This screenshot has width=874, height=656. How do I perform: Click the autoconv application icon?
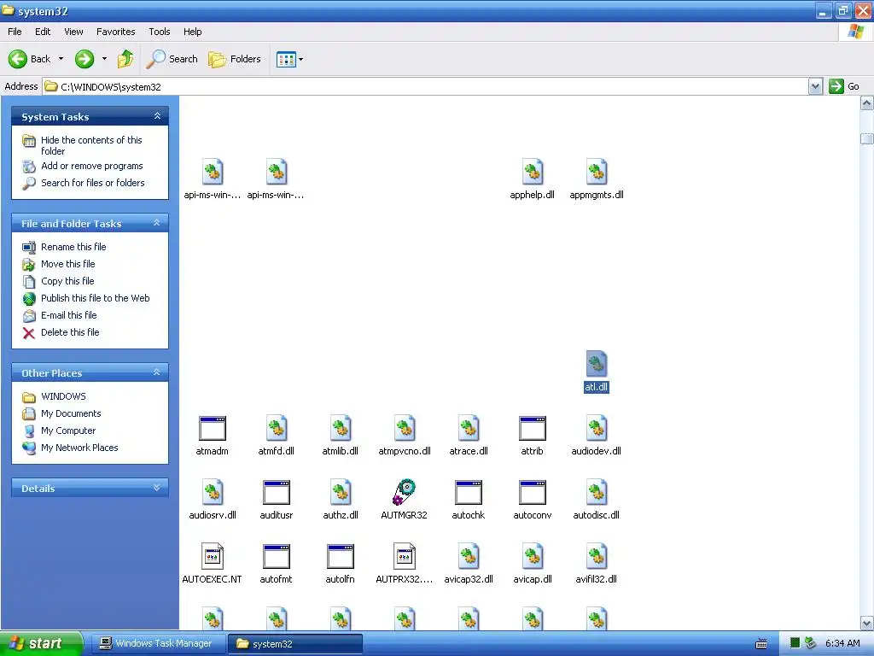click(x=533, y=493)
